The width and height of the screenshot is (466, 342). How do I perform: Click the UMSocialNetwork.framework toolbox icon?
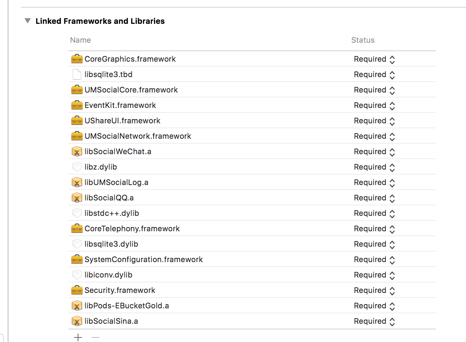tap(77, 136)
